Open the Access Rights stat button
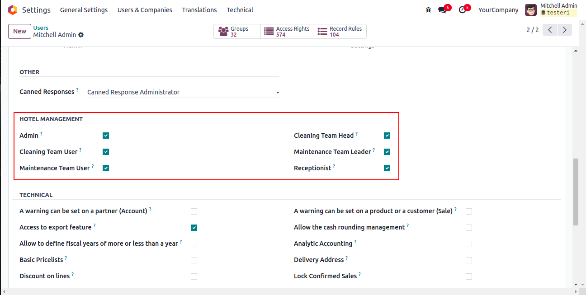Image resolution: width=586 pixels, height=295 pixels. [287, 31]
